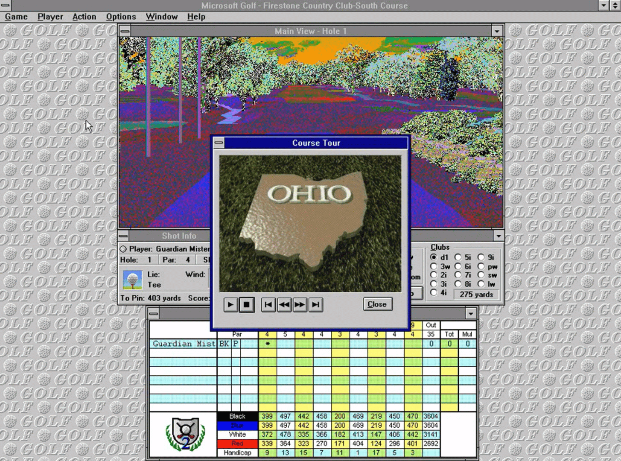The height and width of the screenshot is (461, 621).
Task: Click the Course Tour title bar
Action: click(316, 143)
